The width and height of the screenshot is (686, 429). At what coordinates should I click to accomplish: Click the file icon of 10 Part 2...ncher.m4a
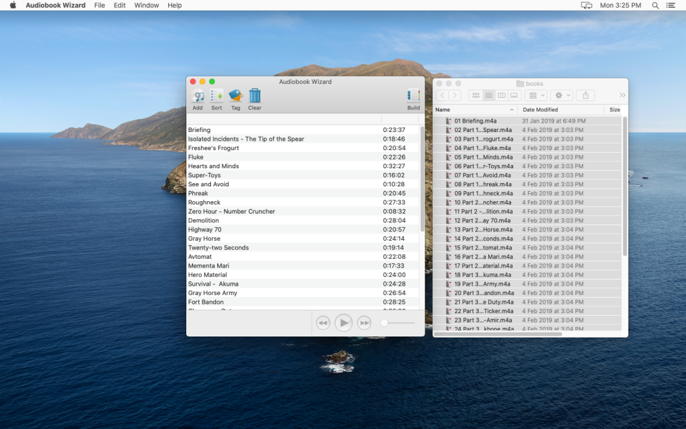[x=448, y=202]
